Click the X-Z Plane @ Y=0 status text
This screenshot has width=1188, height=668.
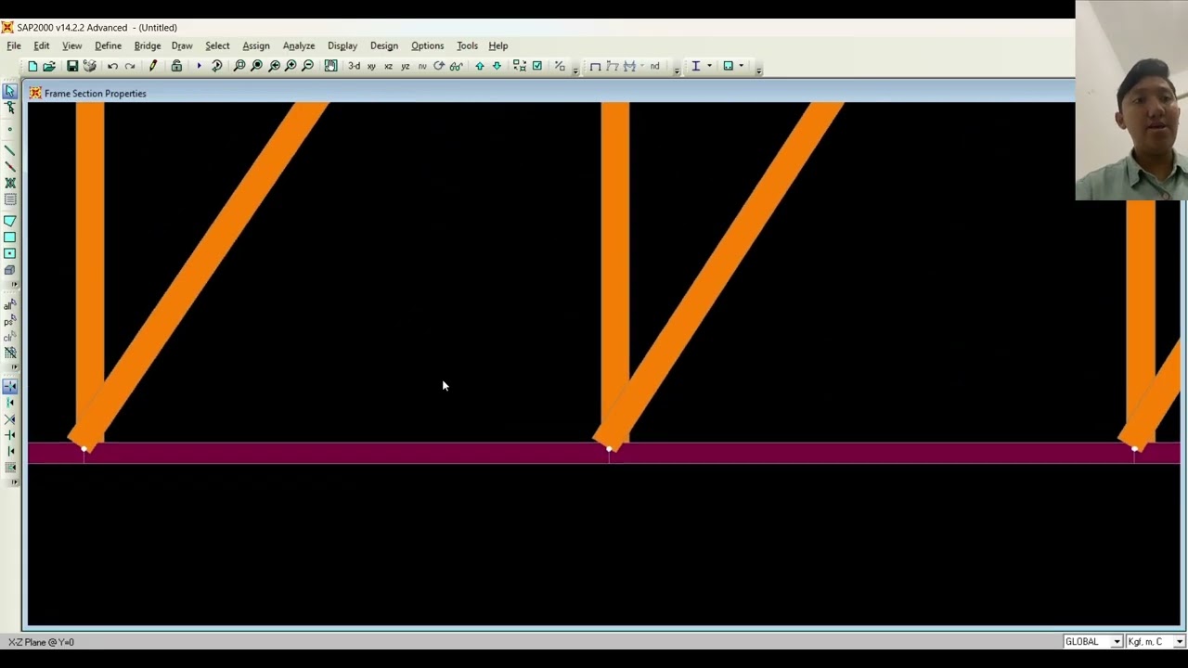41,642
